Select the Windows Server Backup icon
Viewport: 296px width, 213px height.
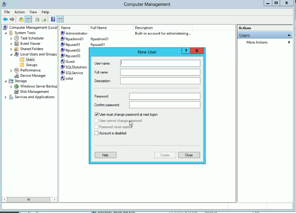tap(17, 87)
